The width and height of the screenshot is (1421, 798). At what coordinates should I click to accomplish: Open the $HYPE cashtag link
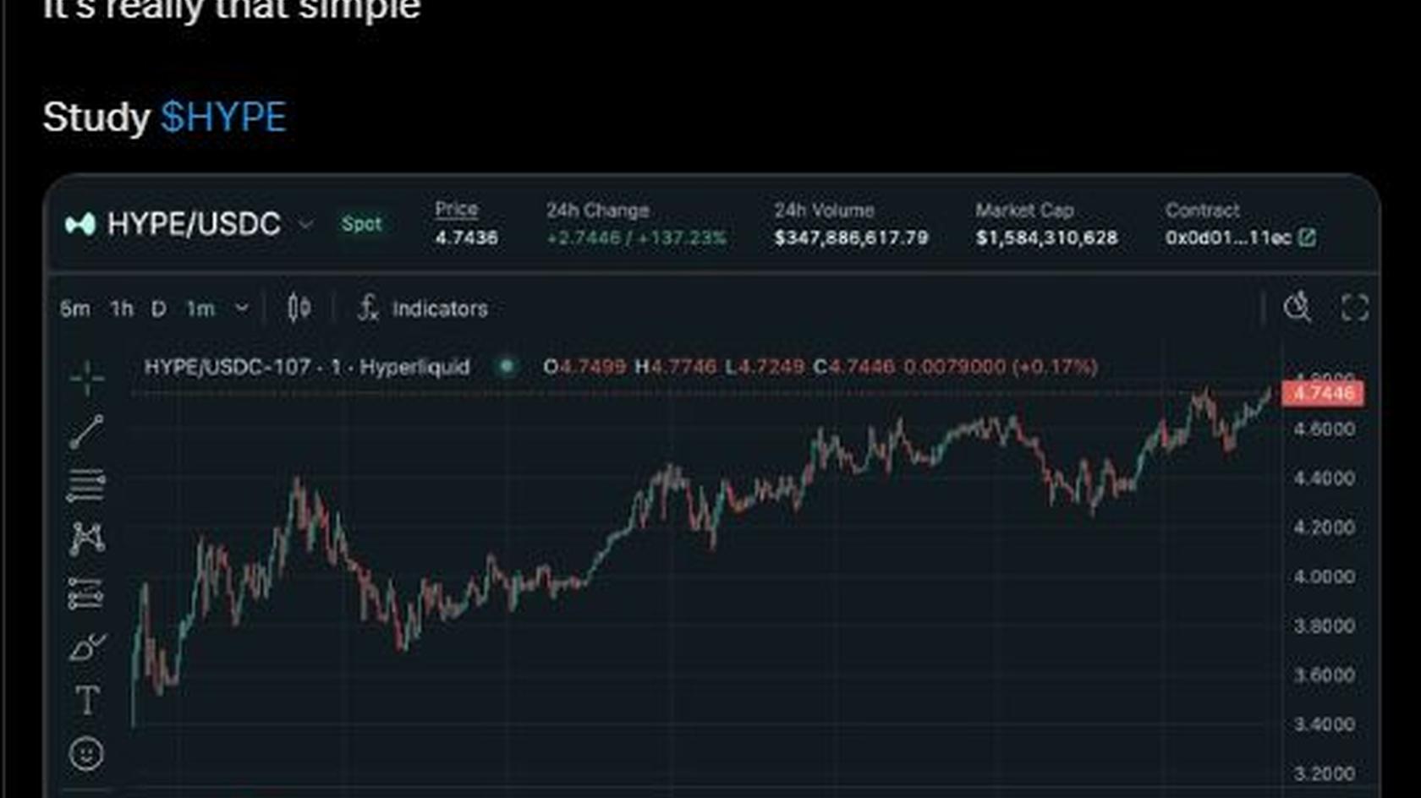pos(223,117)
